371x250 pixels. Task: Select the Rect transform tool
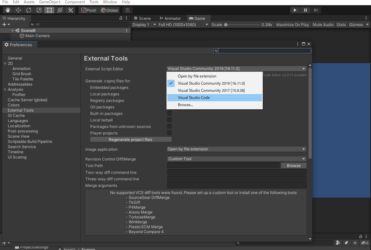(49, 10)
